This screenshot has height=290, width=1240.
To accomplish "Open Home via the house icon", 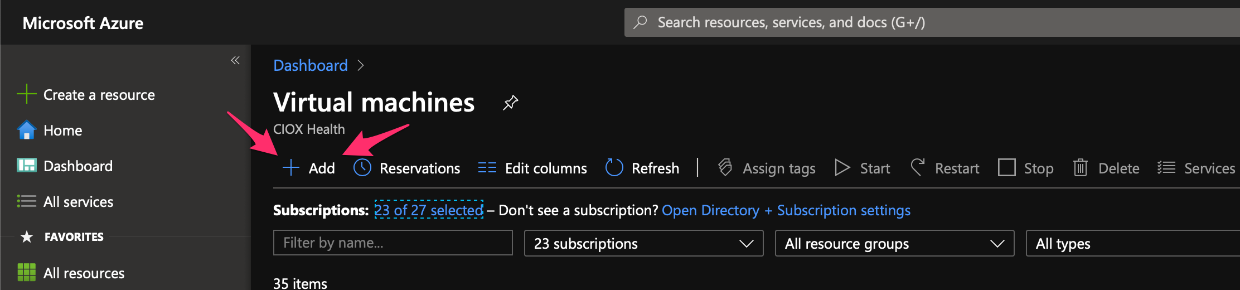I will (x=26, y=130).
